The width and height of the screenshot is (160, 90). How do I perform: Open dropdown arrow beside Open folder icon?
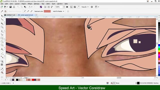click(x=8, y=7)
